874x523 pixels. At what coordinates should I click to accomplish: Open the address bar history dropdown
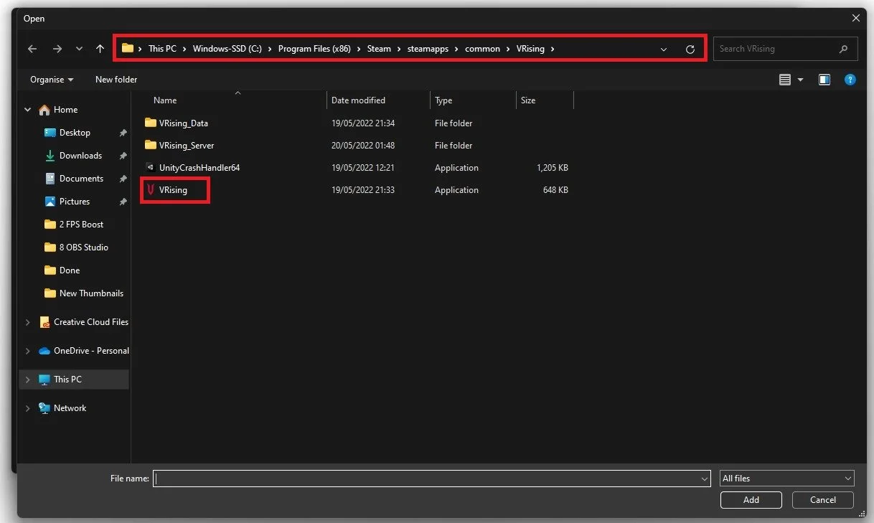tap(664, 50)
